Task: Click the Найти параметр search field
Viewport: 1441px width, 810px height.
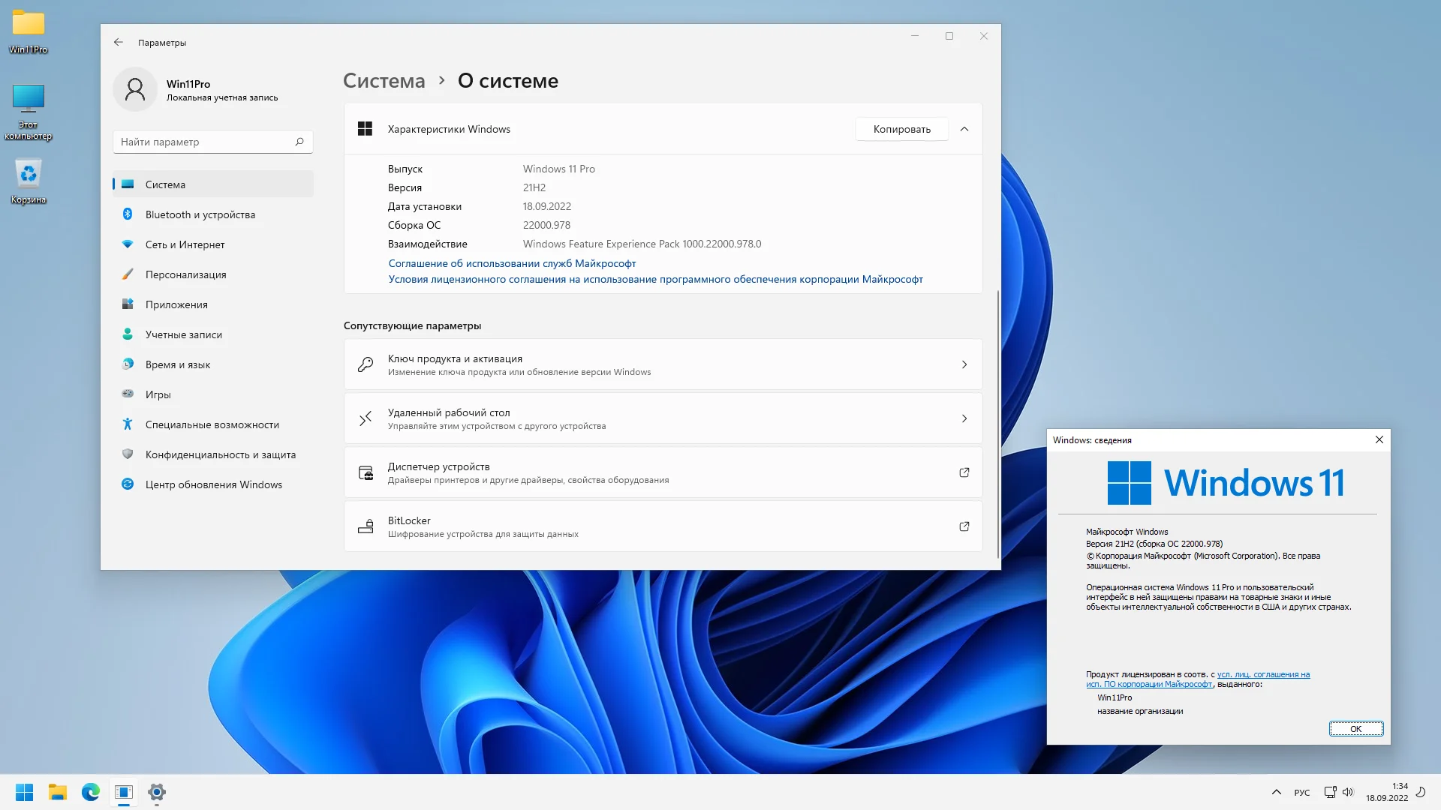Action: click(x=204, y=142)
